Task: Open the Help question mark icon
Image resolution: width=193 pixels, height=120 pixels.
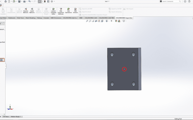Action: [189, 1]
